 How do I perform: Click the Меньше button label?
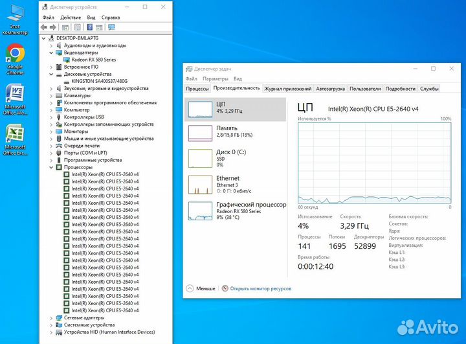206,288
